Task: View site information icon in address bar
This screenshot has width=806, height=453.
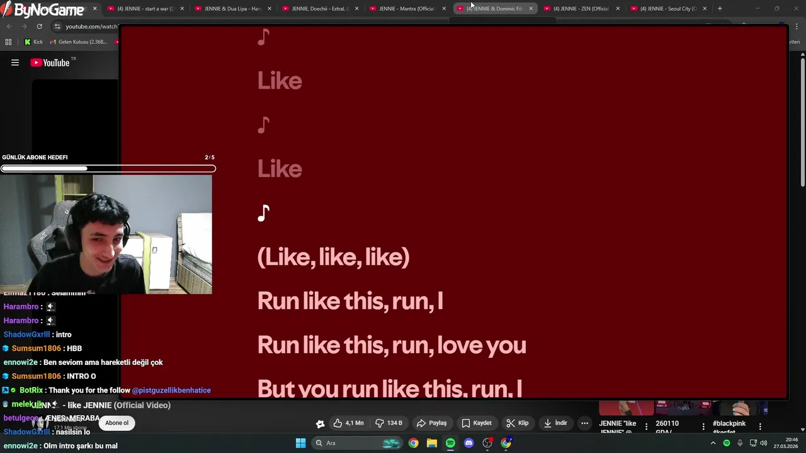Action: coord(57,26)
